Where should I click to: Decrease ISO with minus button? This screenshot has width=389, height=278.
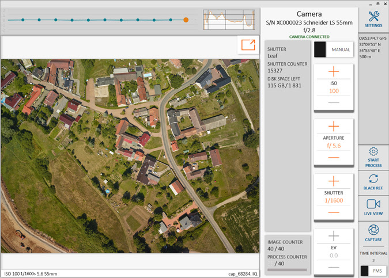(333, 102)
